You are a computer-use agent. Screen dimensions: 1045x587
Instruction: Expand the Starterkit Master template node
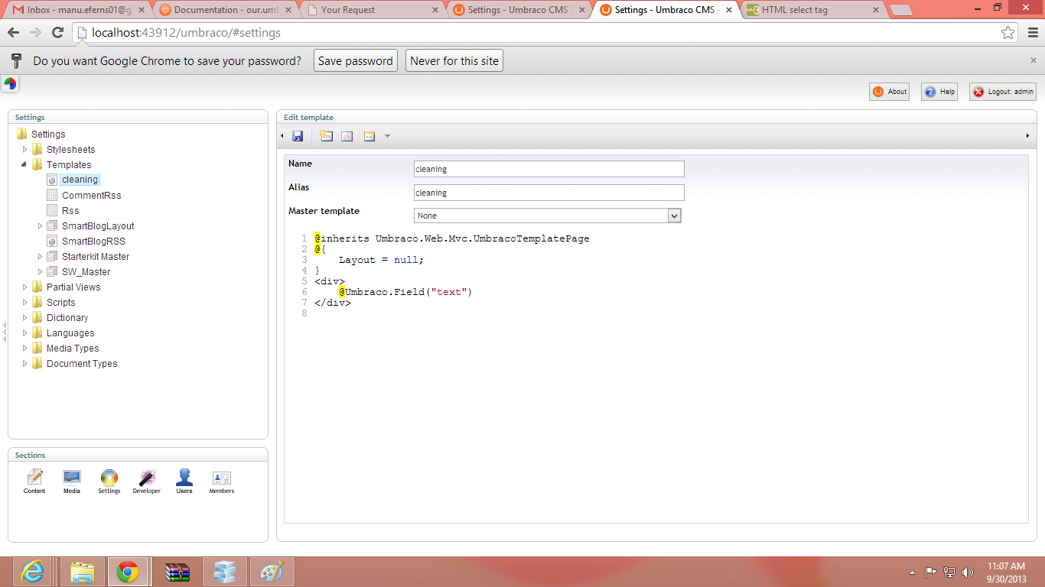(x=40, y=256)
